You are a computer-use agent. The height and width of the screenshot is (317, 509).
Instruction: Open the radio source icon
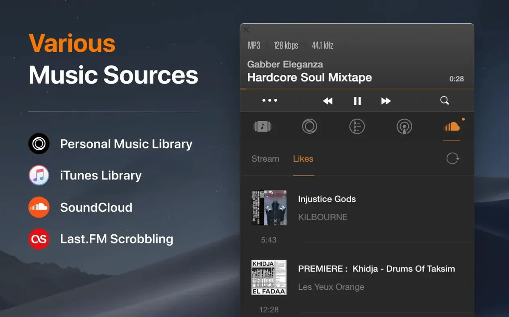pyautogui.click(x=404, y=127)
